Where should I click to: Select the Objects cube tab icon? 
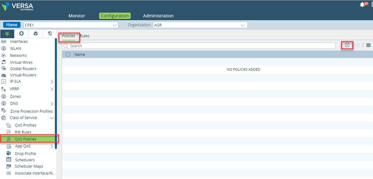click(x=36, y=34)
